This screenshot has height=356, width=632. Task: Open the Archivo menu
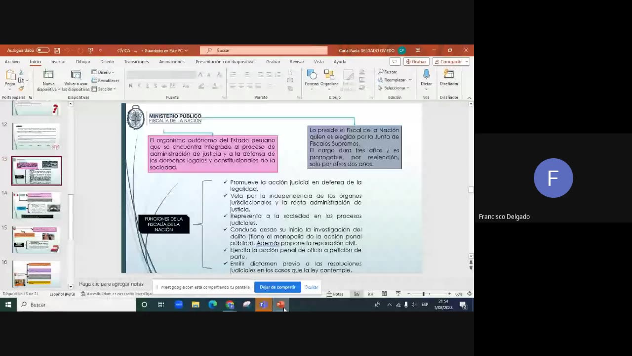12,62
